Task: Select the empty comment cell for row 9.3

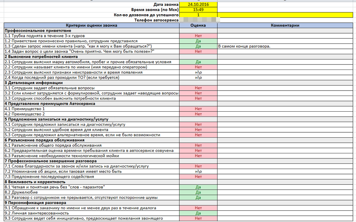Action: coord(285,218)
